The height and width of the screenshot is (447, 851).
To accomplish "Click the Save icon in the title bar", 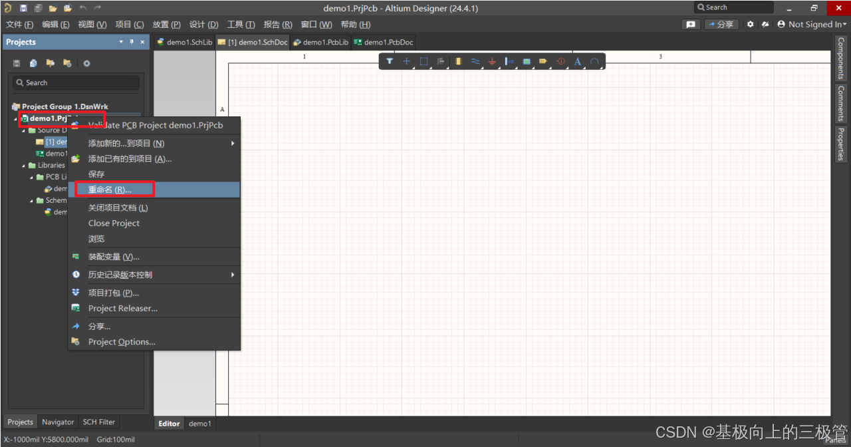I will (x=23, y=8).
